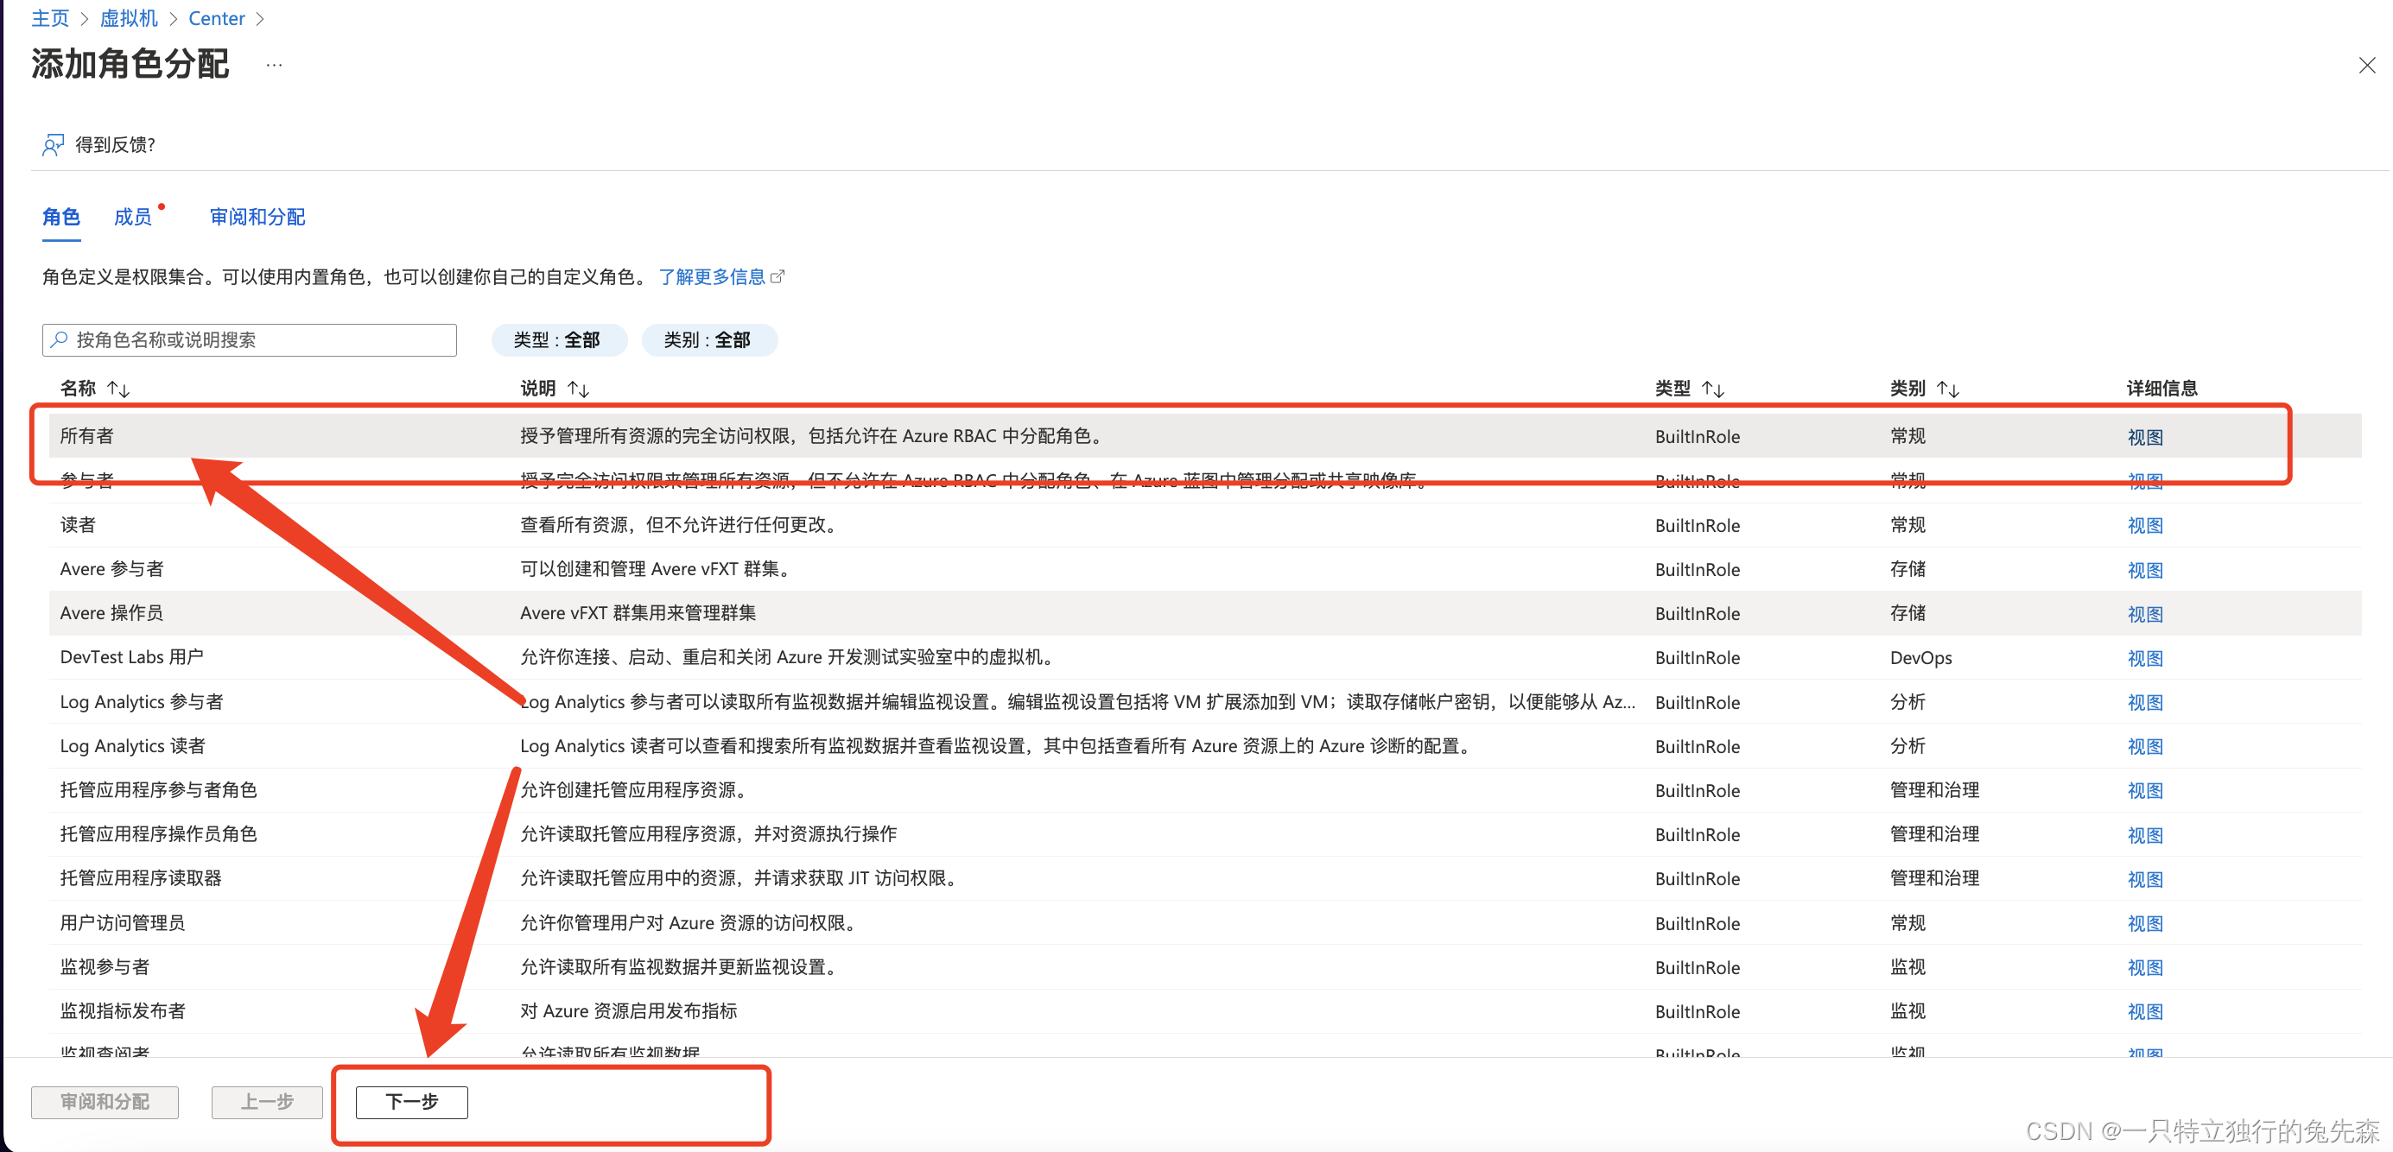
Task: Open 视图 for 用户访问管理员
Action: (x=2145, y=924)
